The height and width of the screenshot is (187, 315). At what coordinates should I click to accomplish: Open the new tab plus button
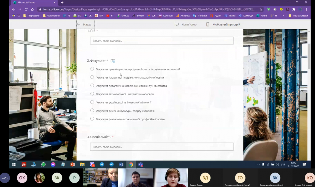[62, 2]
